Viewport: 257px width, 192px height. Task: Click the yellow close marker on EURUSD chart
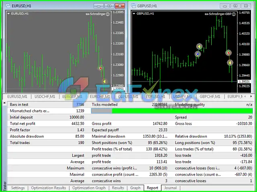click(104, 81)
